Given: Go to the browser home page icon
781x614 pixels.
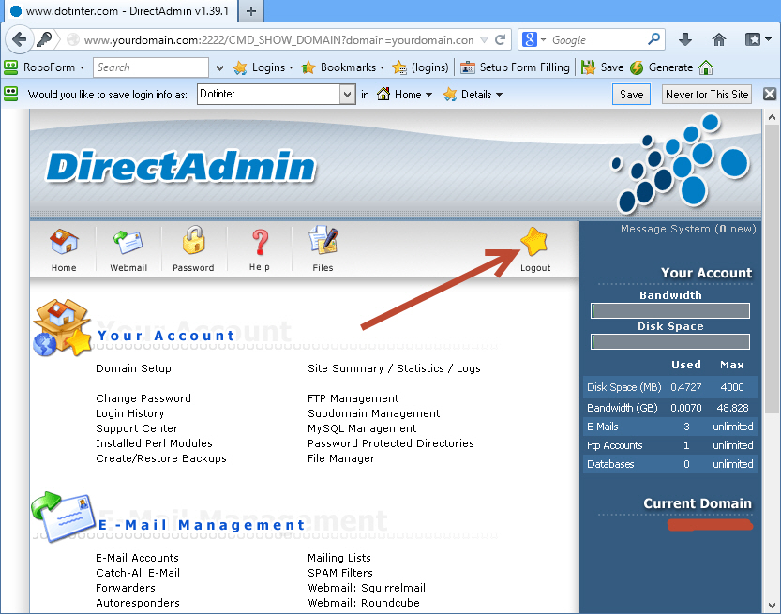Looking at the screenshot, I should 719,39.
